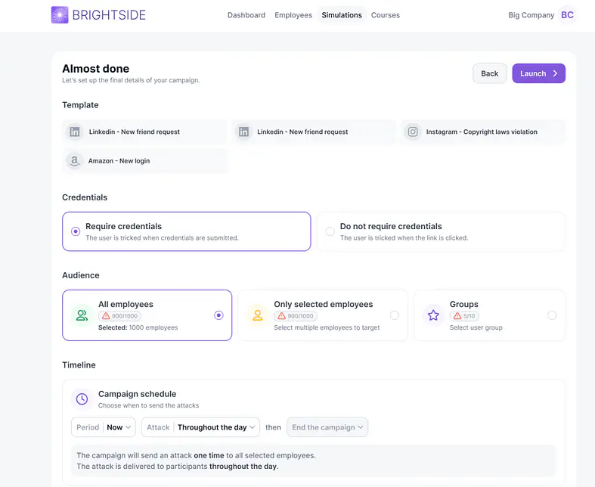Select Amazon - New login template

pyautogui.click(x=144, y=161)
